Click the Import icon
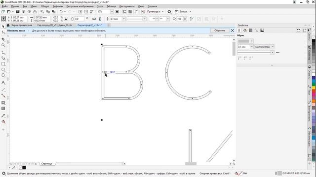Screen dimensions: 316x177 point(80,12)
